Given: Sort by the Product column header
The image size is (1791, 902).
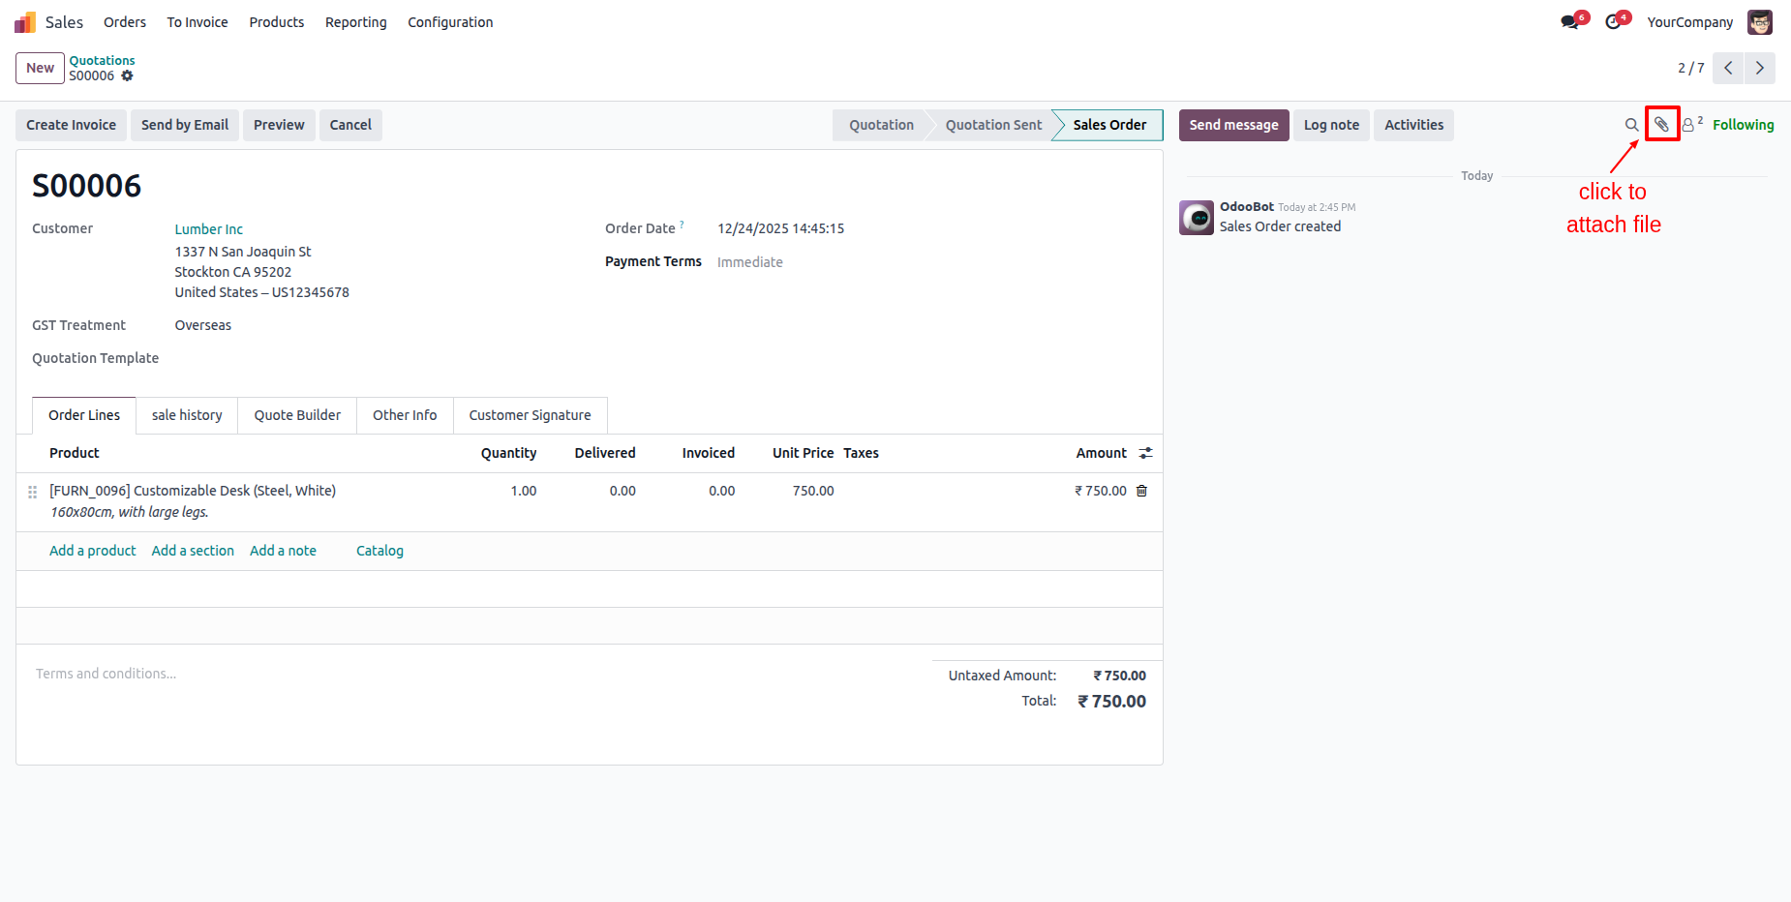Looking at the screenshot, I should coord(75,453).
